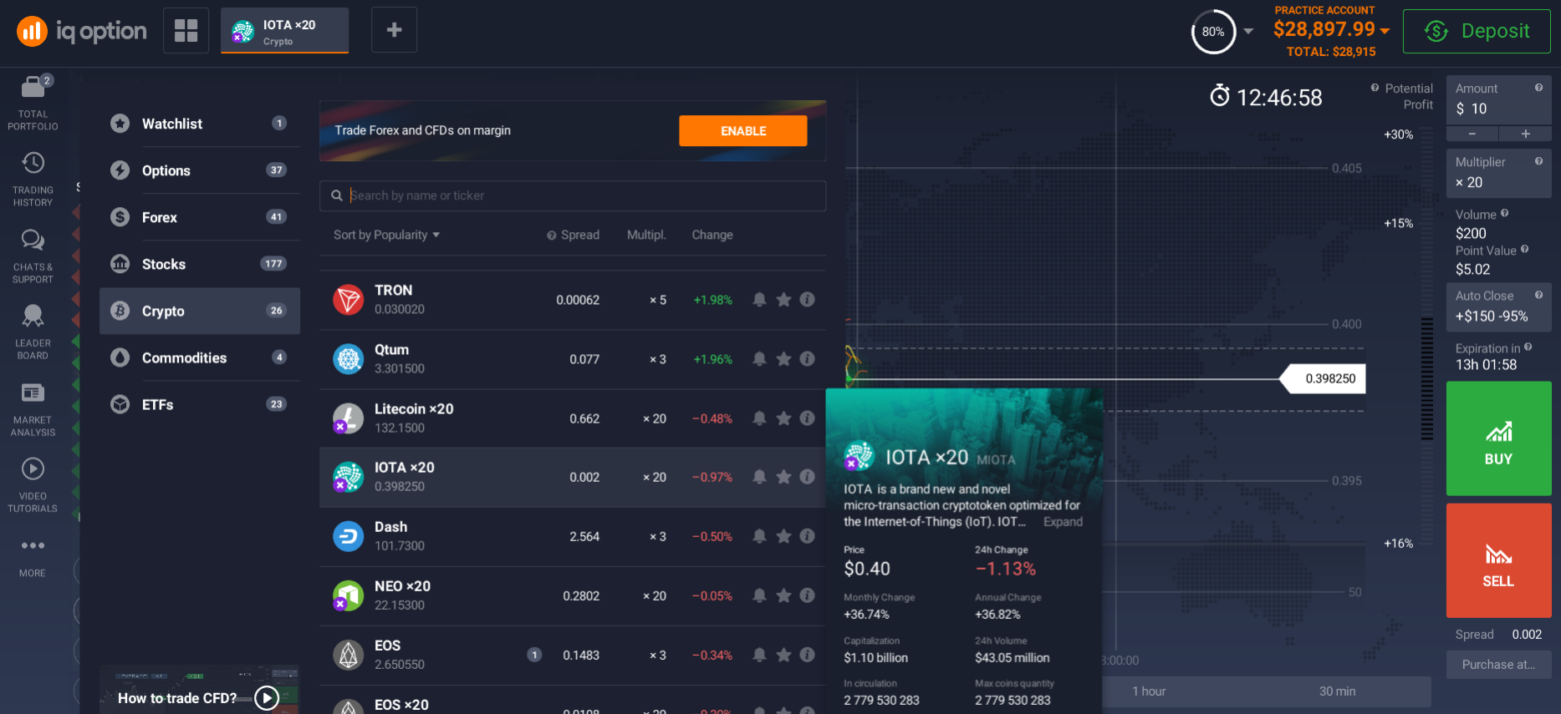Click the green BUY button
The width and height of the screenshot is (1561, 714).
point(1498,438)
